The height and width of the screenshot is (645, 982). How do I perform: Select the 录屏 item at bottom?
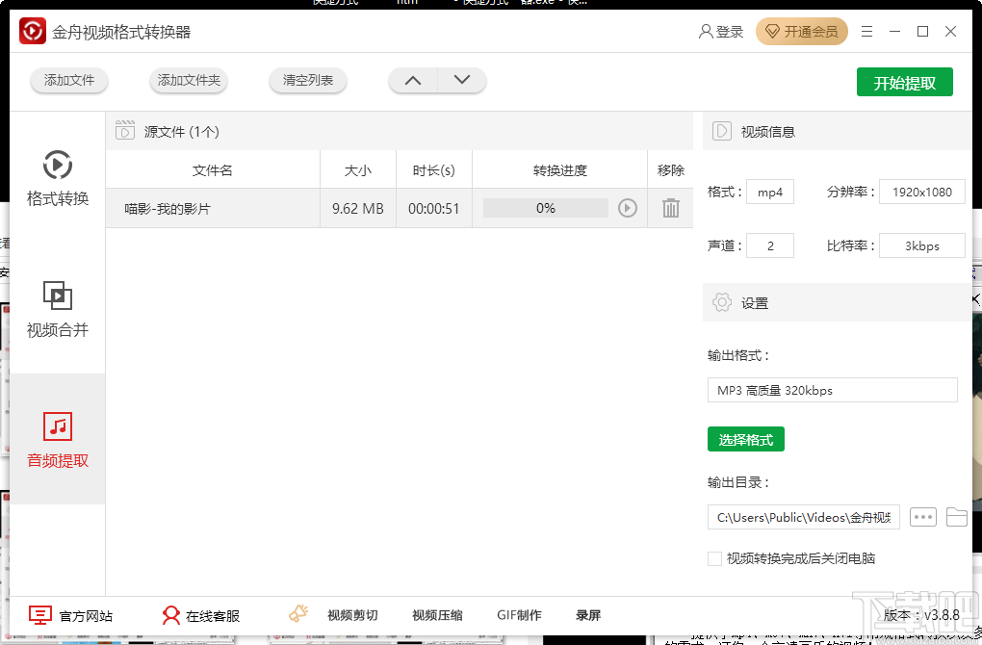point(588,613)
